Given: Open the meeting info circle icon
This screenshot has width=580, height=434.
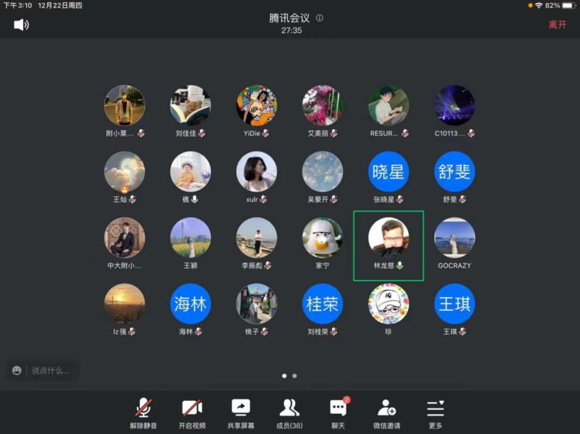Looking at the screenshot, I should (x=320, y=18).
